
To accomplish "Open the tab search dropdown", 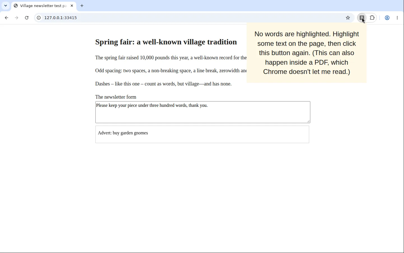I will (6, 6).
